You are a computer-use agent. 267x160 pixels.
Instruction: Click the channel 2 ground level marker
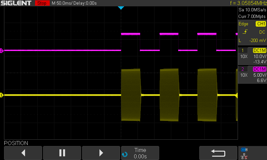click(2, 50)
